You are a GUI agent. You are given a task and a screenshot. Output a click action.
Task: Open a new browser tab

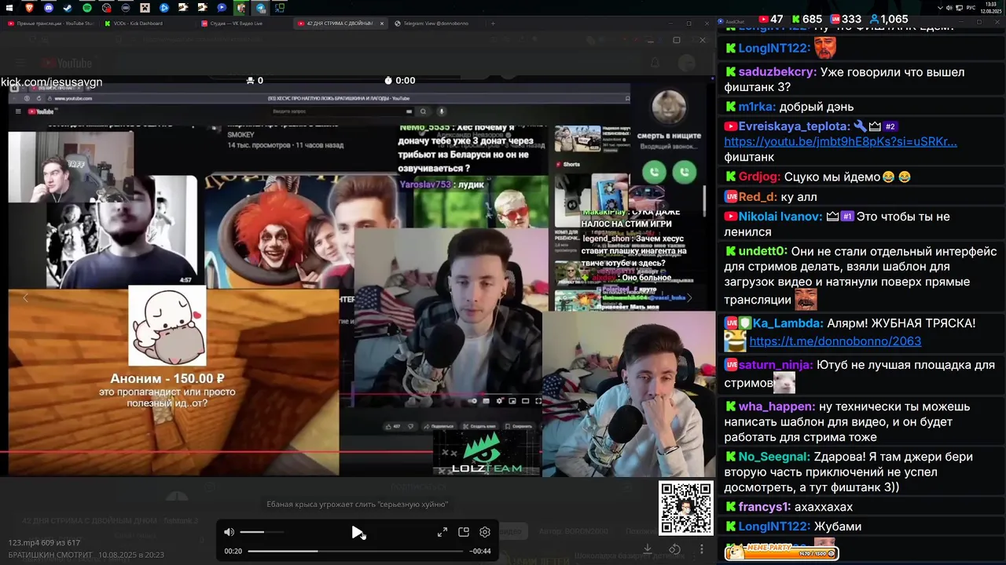pos(493,24)
